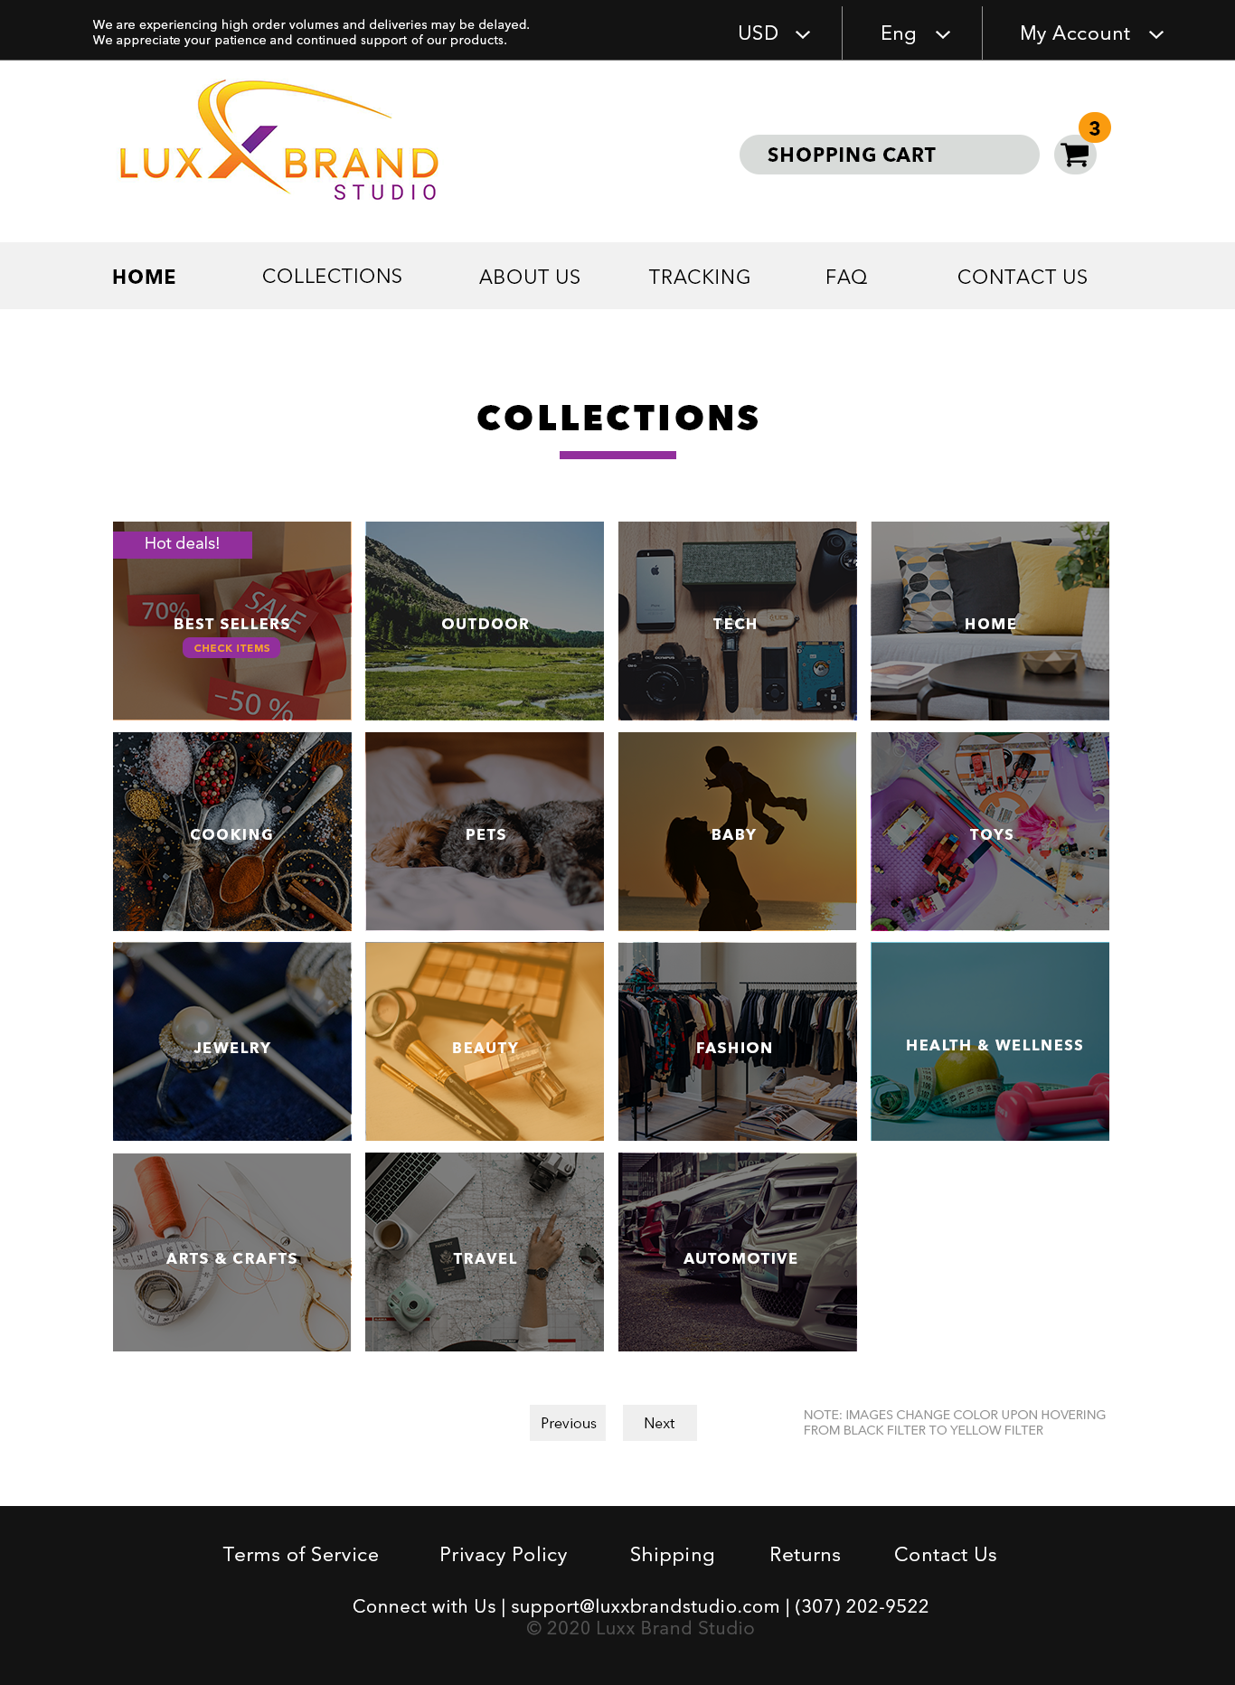
Task: Click the support email address link
Action: [x=645, y=1606]
